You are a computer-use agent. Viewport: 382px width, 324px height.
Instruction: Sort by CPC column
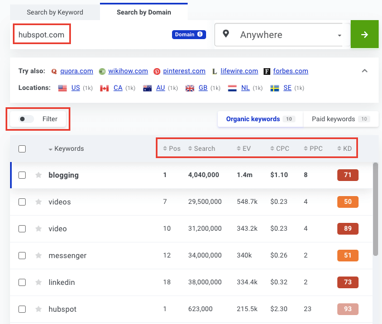click(x=280, y=149)
